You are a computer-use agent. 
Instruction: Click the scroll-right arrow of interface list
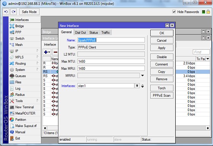[208, 128]
